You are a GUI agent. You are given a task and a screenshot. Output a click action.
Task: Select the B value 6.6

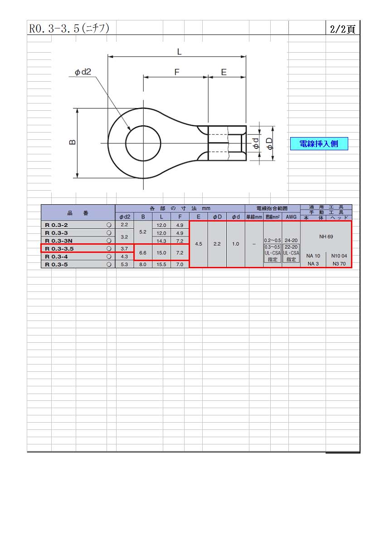pyautogui.click(x=143, y=252)
